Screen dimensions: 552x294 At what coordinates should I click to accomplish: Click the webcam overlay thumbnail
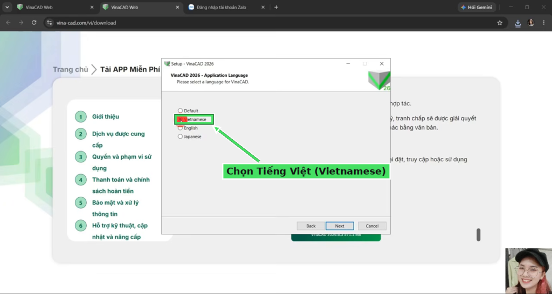point(528,271)
